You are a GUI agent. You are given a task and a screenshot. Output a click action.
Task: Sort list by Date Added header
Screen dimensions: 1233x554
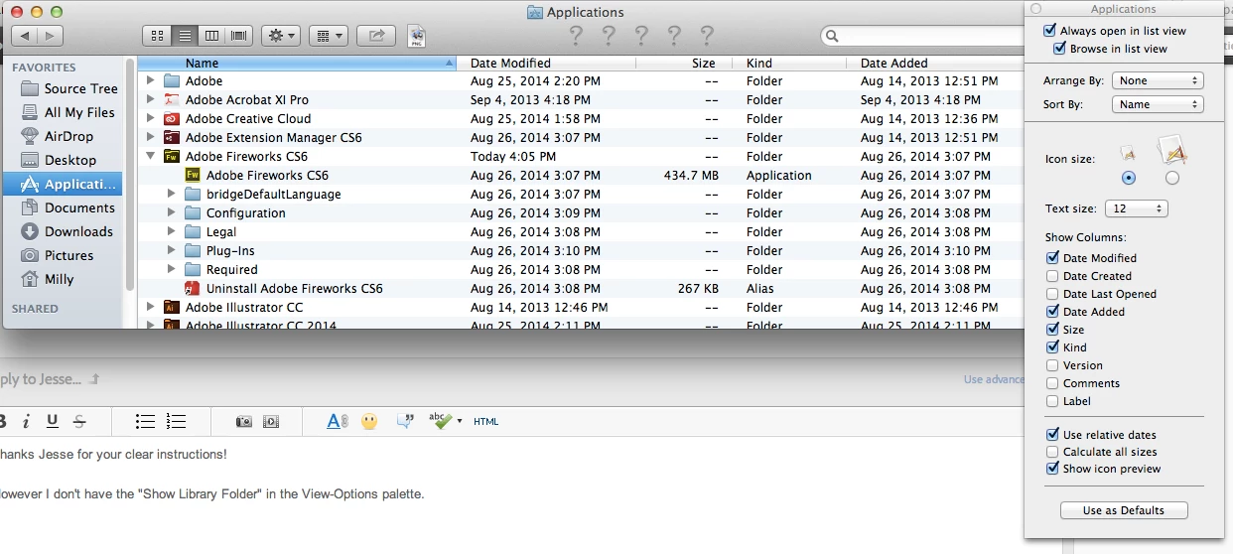point(936,63)
